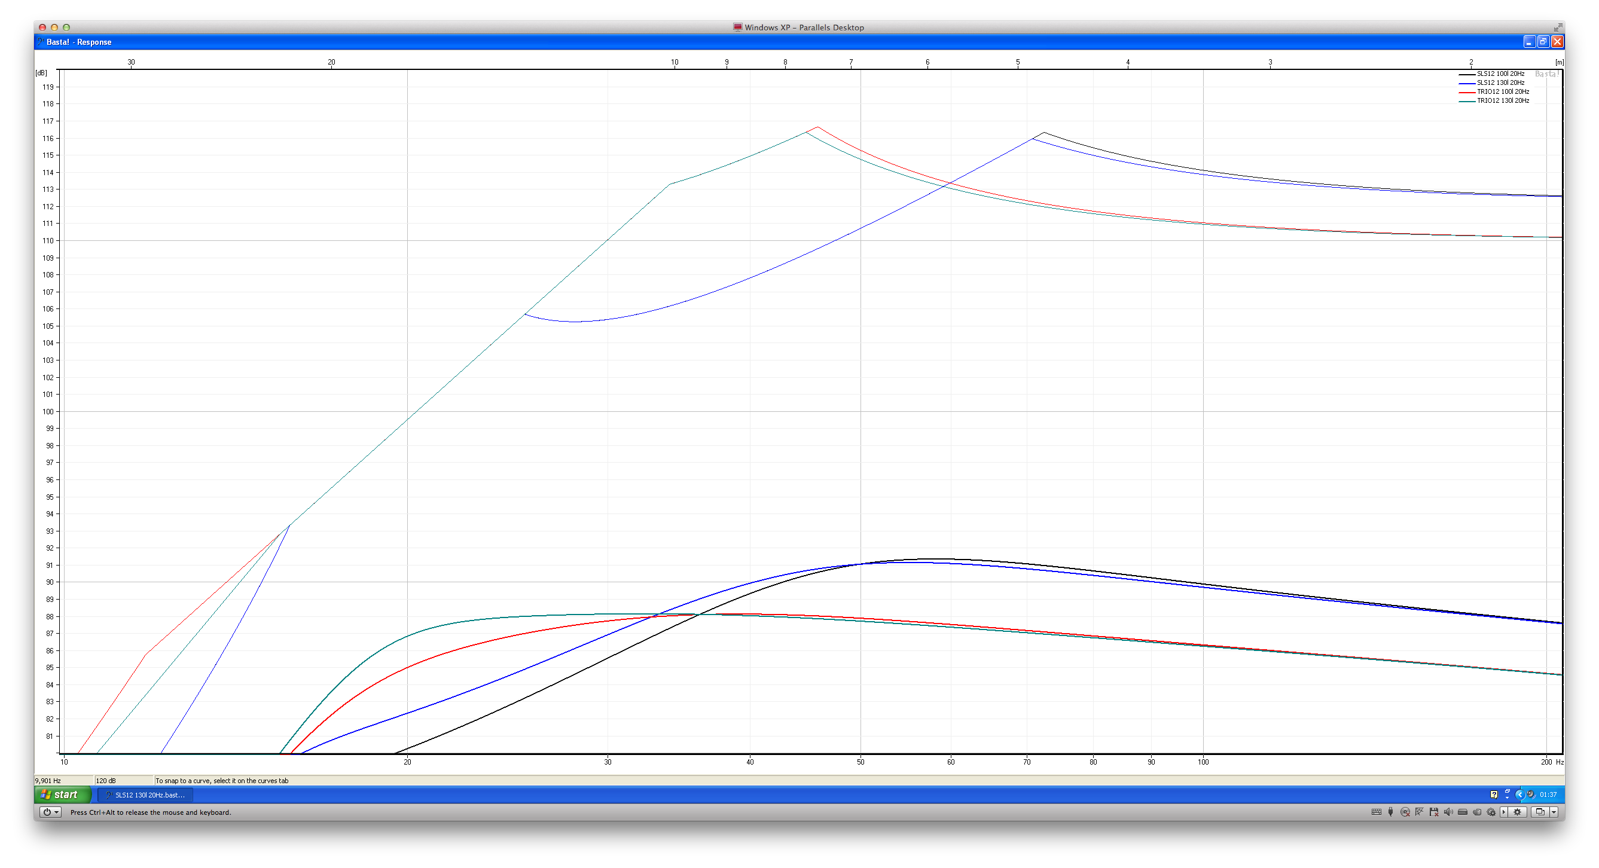
Task: Click the shared folders hand icon
Action: [x=1478, y=812]
